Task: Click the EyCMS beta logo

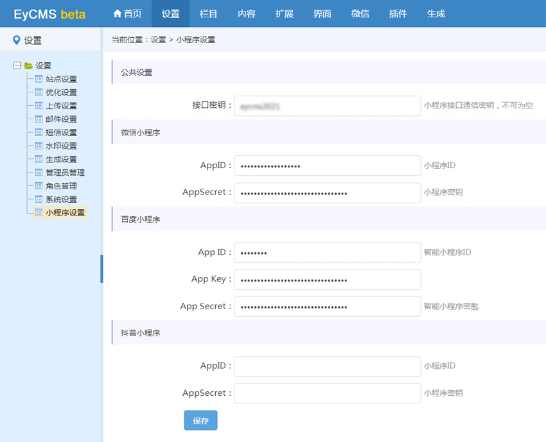Action: 49,14
